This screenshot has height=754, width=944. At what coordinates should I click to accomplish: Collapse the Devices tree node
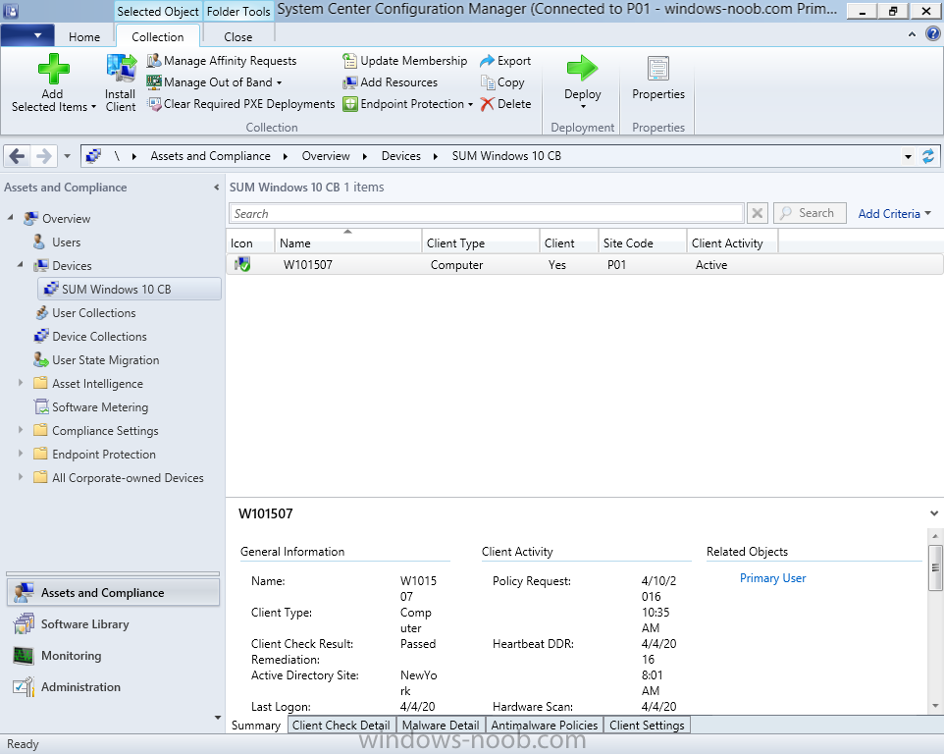(x=21, y=264)
